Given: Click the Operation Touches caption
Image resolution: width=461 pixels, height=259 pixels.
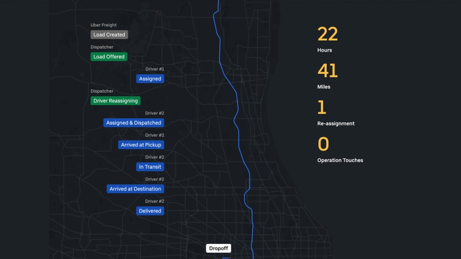Looking at the screenshot, I should [x=340, y=160].
